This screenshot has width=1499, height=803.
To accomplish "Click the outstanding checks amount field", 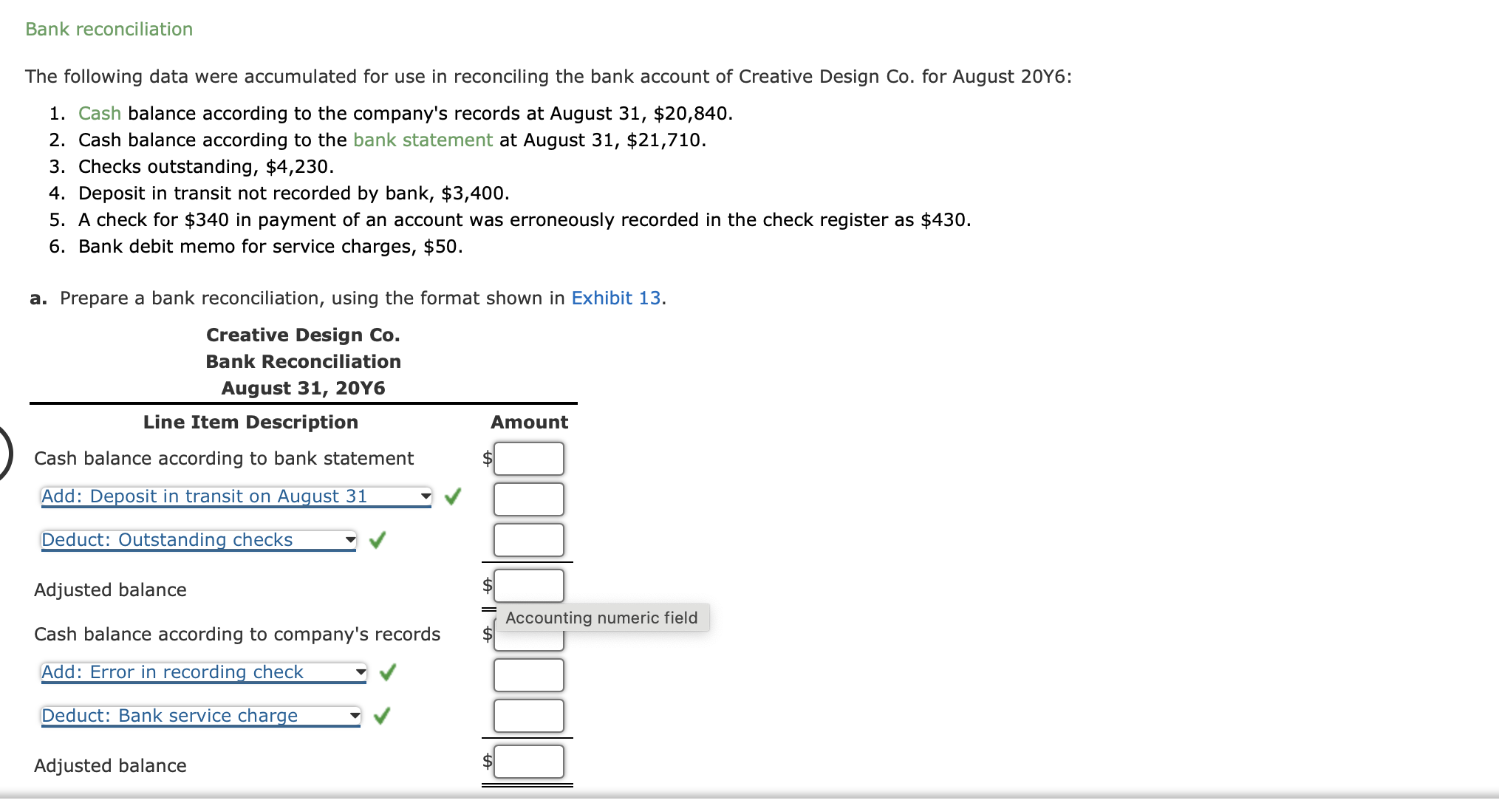I will pos(528,539).
